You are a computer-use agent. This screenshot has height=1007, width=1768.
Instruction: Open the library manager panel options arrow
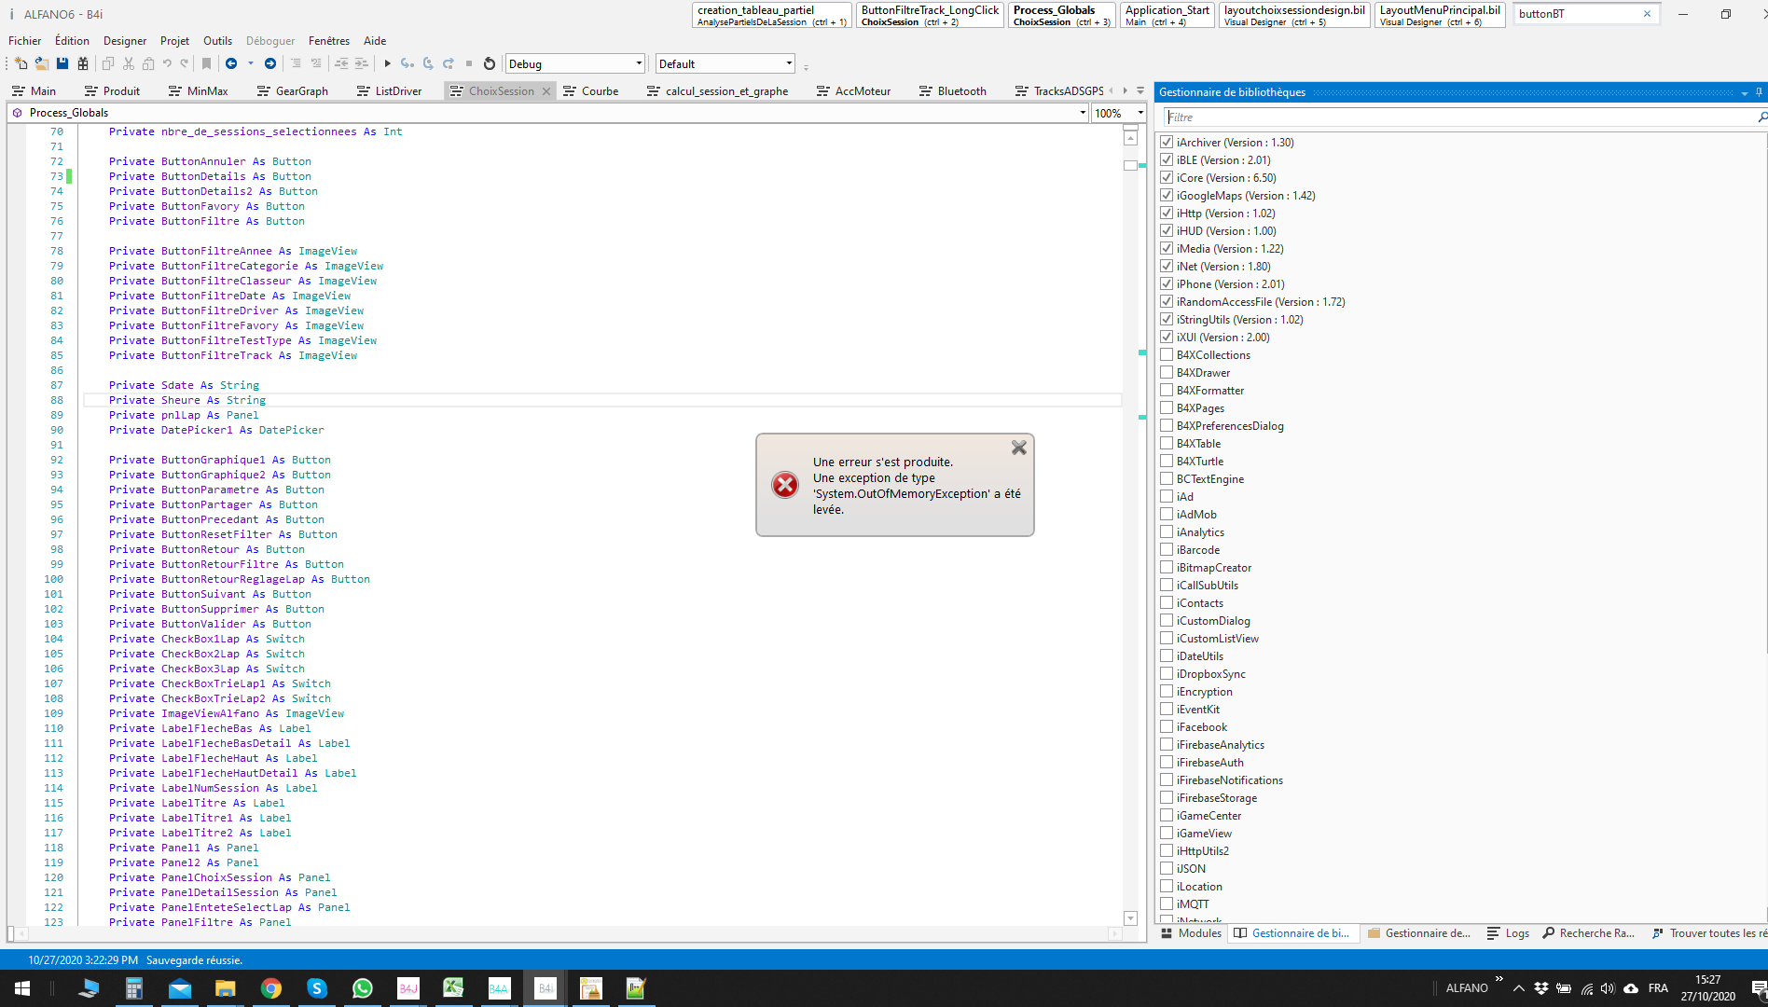tap(1744, 92)
